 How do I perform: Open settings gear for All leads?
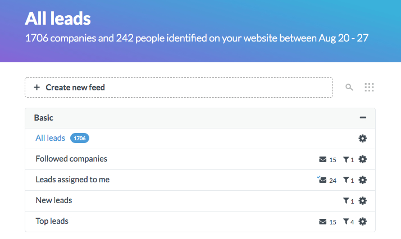pos(362,139)
